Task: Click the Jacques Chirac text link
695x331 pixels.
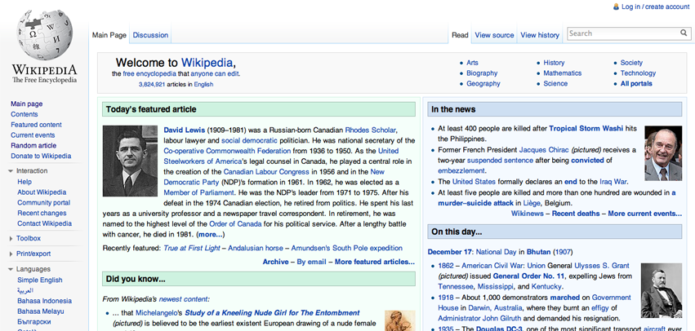Action: [x=544, y=149]
